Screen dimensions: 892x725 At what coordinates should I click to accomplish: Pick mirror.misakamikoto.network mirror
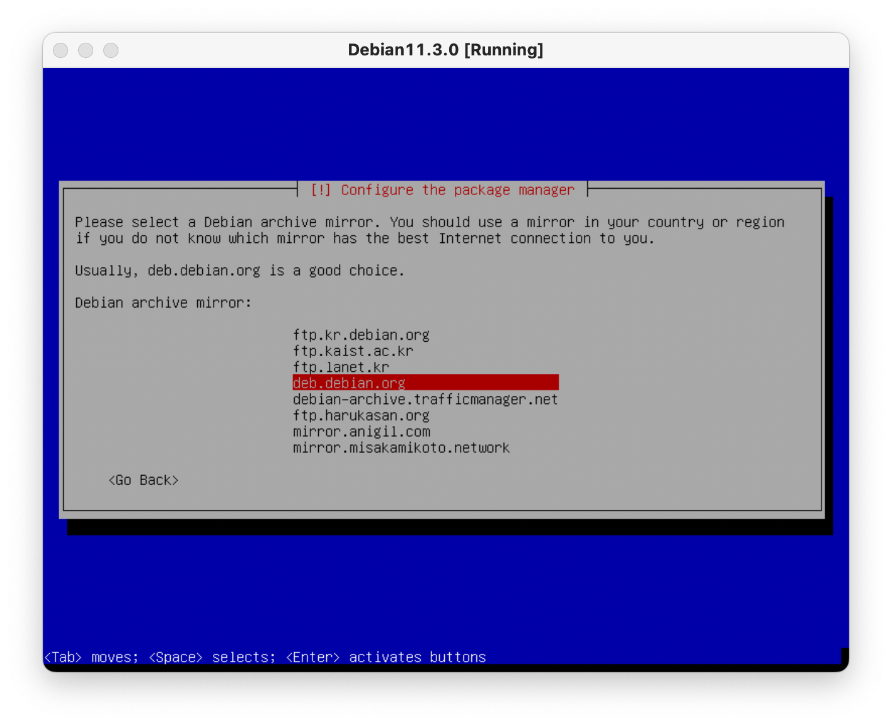coord(401,448)
